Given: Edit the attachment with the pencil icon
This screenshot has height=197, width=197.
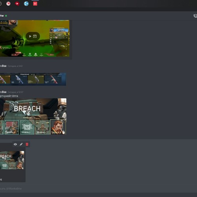Looking at the screenshot, I should click(21, 144).
